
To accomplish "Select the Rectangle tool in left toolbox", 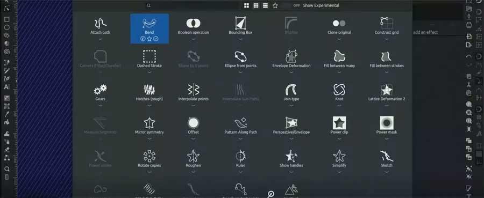I will [6, 19].
